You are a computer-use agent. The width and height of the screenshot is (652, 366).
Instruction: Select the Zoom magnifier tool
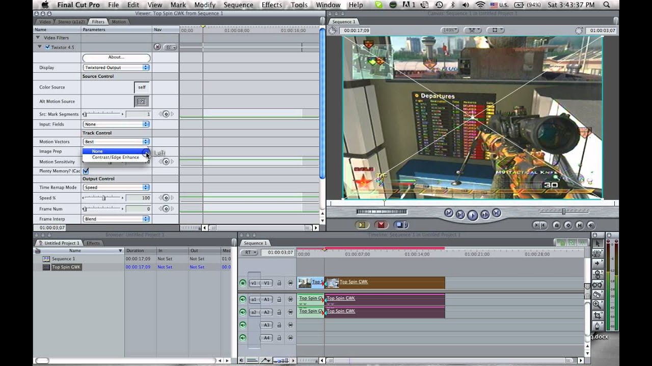tap(597, 304)
